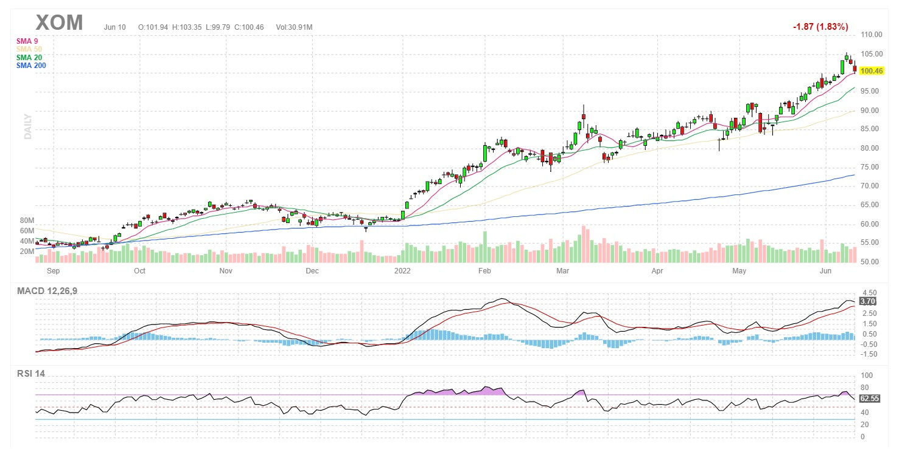Click the Nov month label
The width and height of the screenshot is (902, 449).
point(226,272)
